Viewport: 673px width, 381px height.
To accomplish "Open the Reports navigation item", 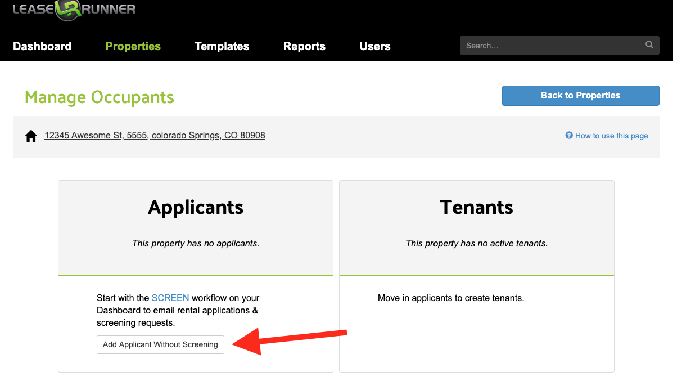I will (304, 46).
